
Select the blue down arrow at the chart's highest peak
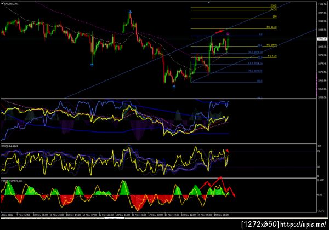[x=130, y=12]
